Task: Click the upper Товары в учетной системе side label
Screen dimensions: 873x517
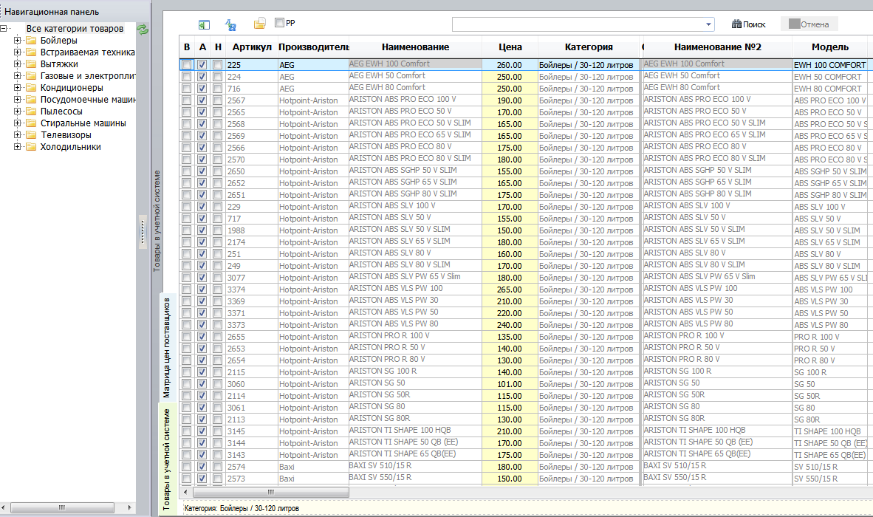Action: (x=157, y=221)
